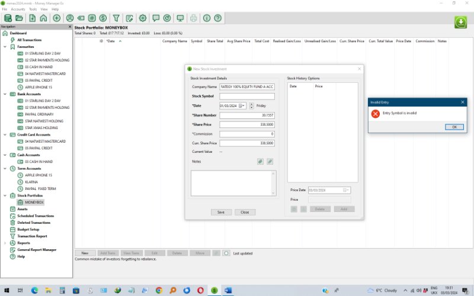Select Scheduled Transactions in navigation tree

(36, 215)
